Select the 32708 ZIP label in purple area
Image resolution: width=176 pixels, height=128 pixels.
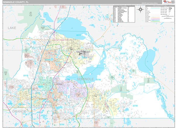click(x=67, y=79)
